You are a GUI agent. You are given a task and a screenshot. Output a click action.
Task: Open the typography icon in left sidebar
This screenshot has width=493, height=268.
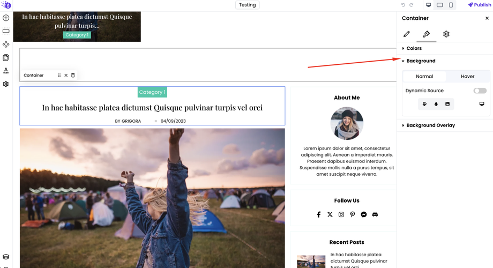click(6, 71)
